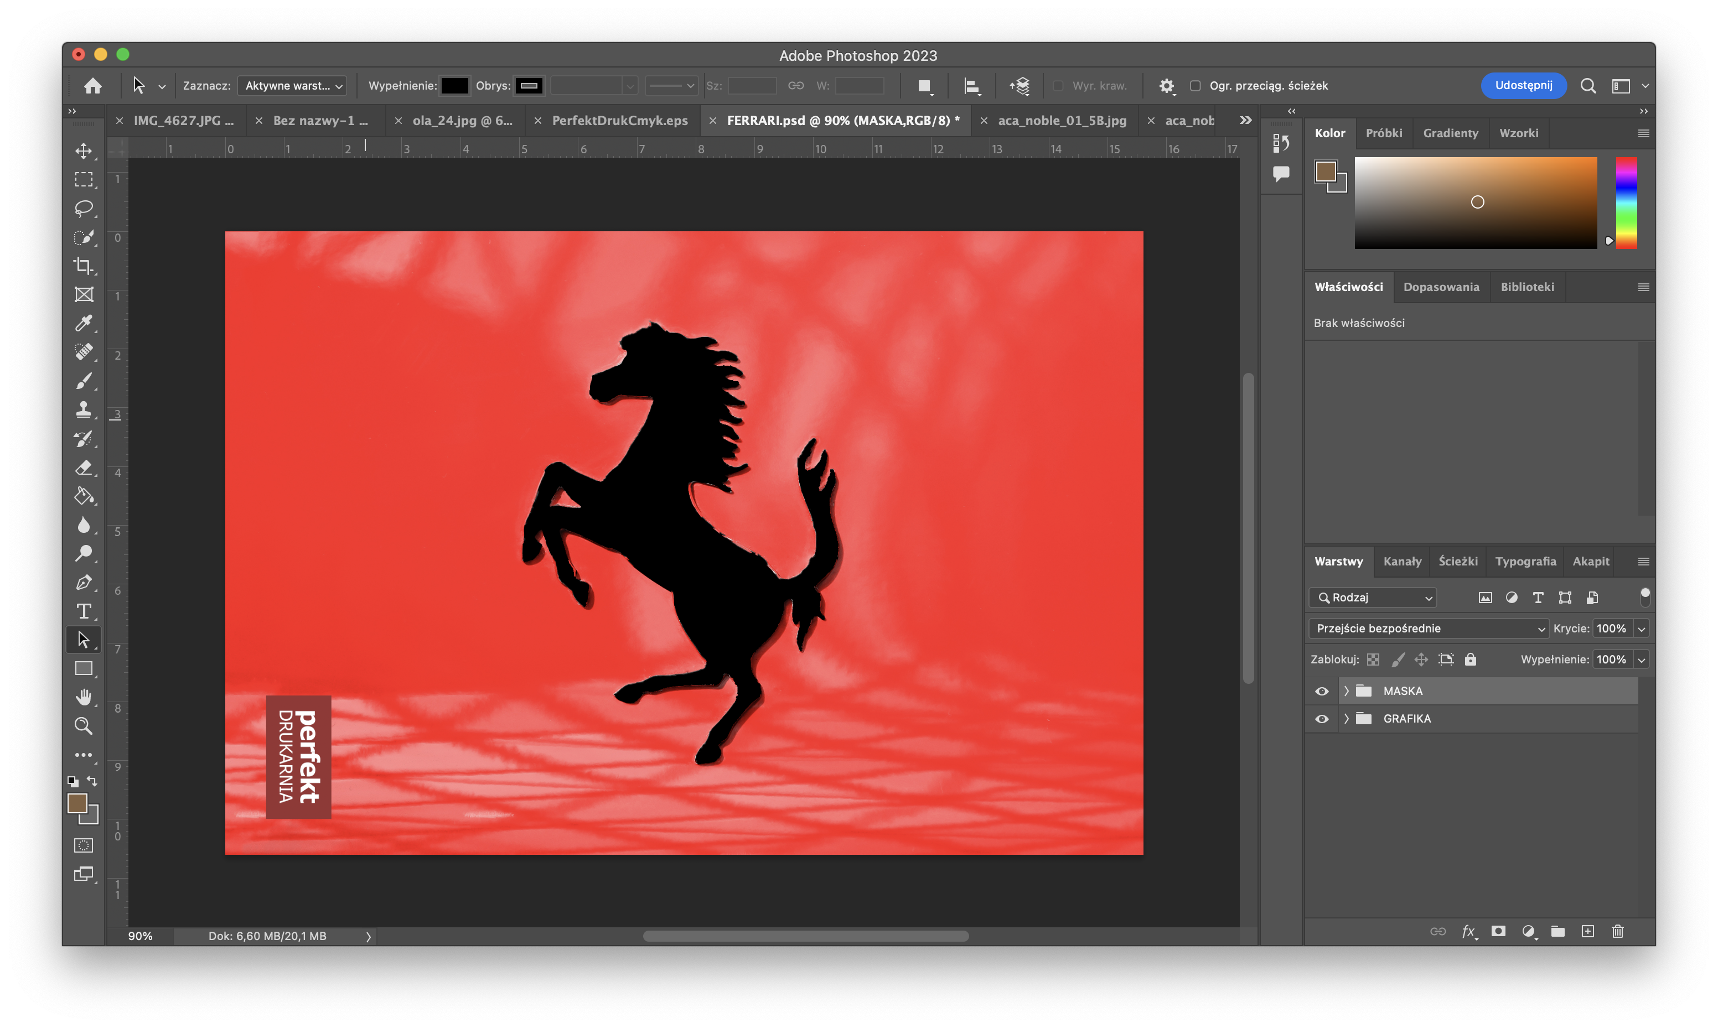Screen dimensions: 1718x1028
Task: Hide the GRAFIKA layer group
Action: [x=1322, y=719]
